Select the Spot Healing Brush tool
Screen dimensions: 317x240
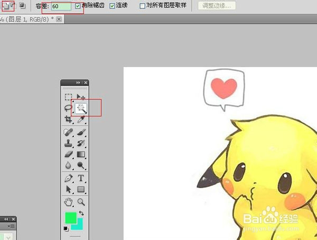pos(68,132)
